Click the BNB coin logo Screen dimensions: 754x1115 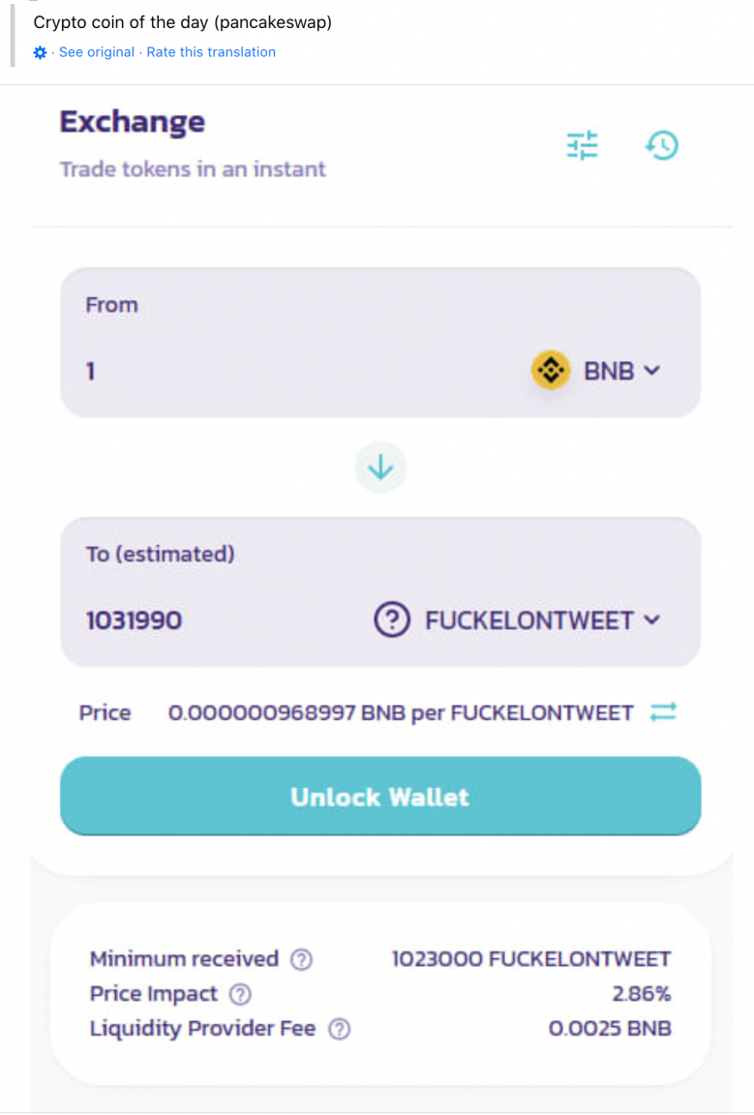click(x=551, y=370)
